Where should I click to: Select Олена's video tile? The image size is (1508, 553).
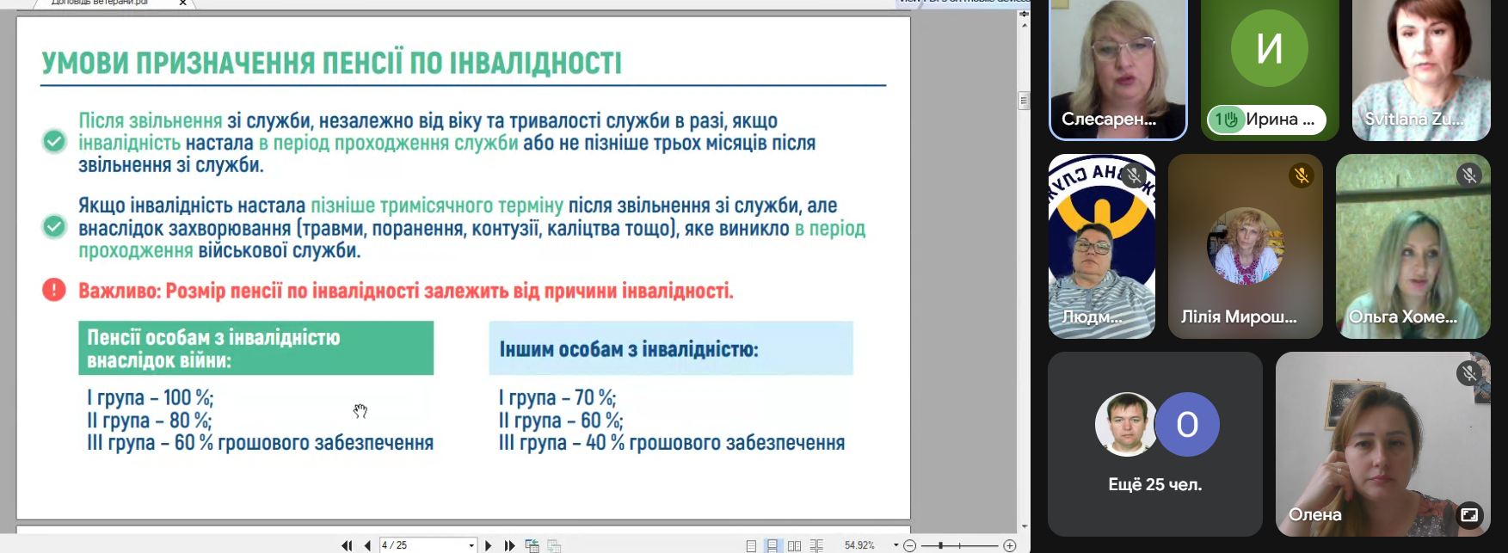(1383, 444)
